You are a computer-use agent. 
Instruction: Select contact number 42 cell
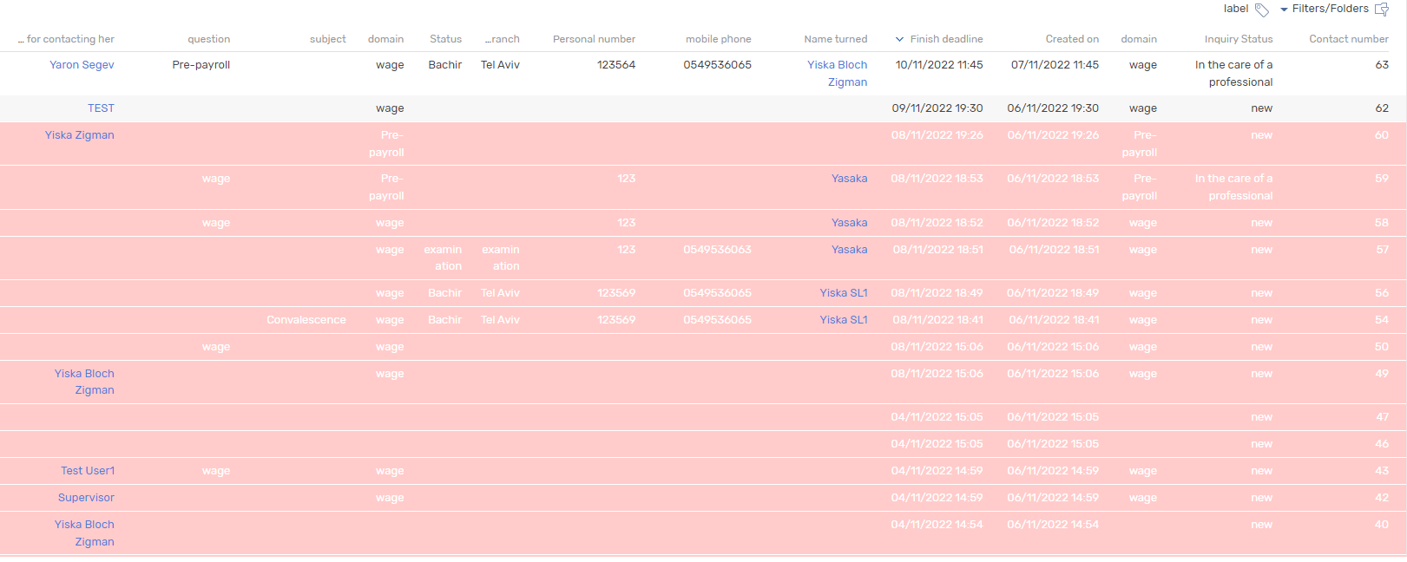pyautogui.click(x=1382, y=498)
